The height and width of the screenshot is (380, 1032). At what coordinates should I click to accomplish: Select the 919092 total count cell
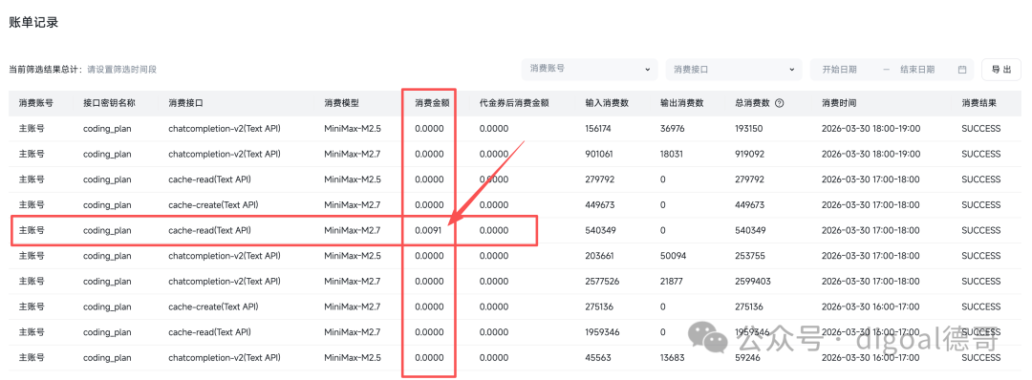tap(749, 155)
